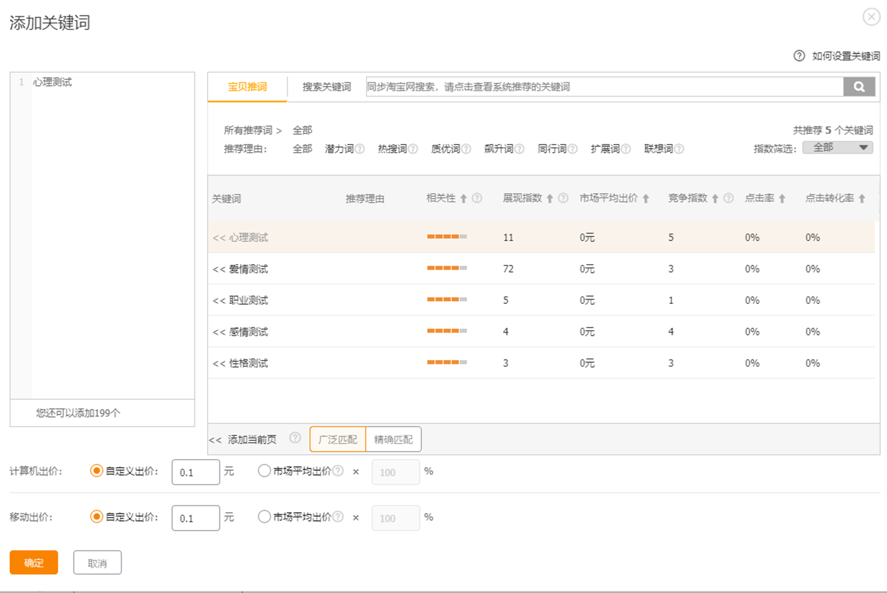Open the 指数筛选 dropdown

tap(838, 148)
